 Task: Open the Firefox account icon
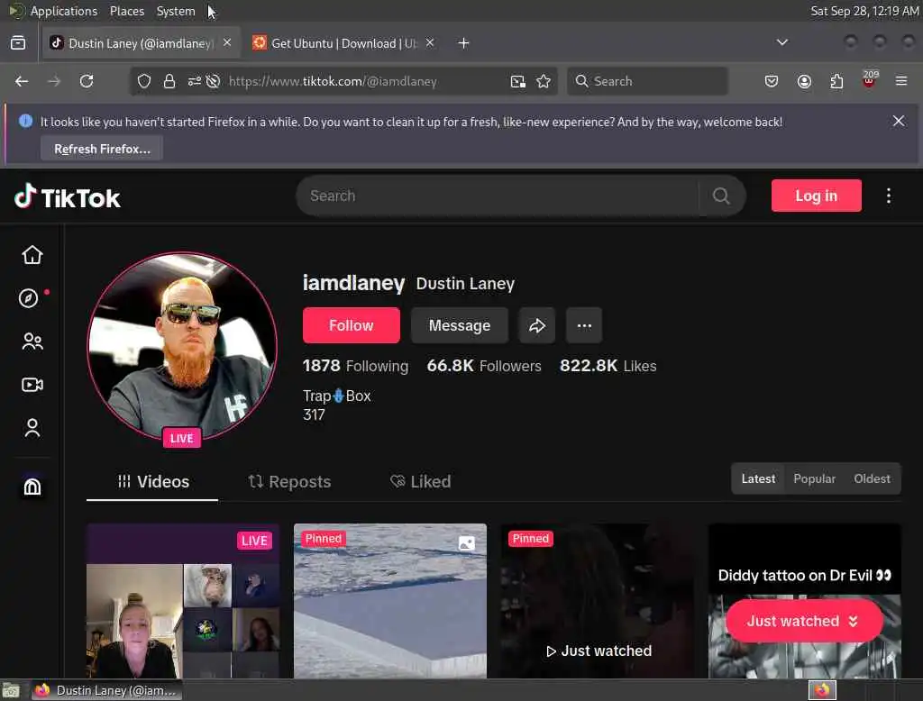click(804, 81)
